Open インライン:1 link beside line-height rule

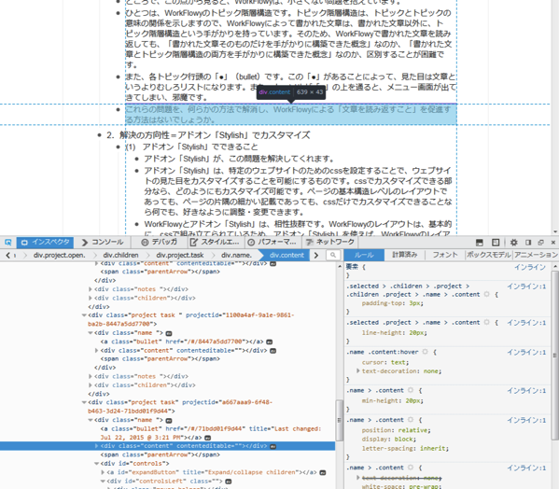526,323
